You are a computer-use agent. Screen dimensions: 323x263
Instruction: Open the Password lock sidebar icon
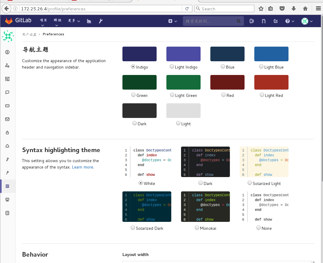[x=7, y=133]
